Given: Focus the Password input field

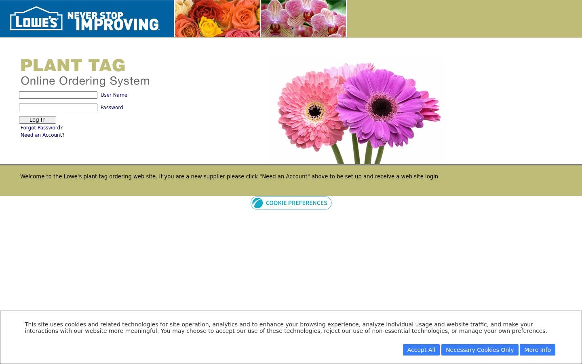Looking at the screenshot, I should pos(58,107).
